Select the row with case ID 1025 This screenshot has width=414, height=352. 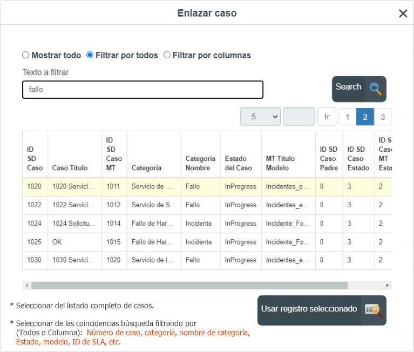tap(207, 242)
